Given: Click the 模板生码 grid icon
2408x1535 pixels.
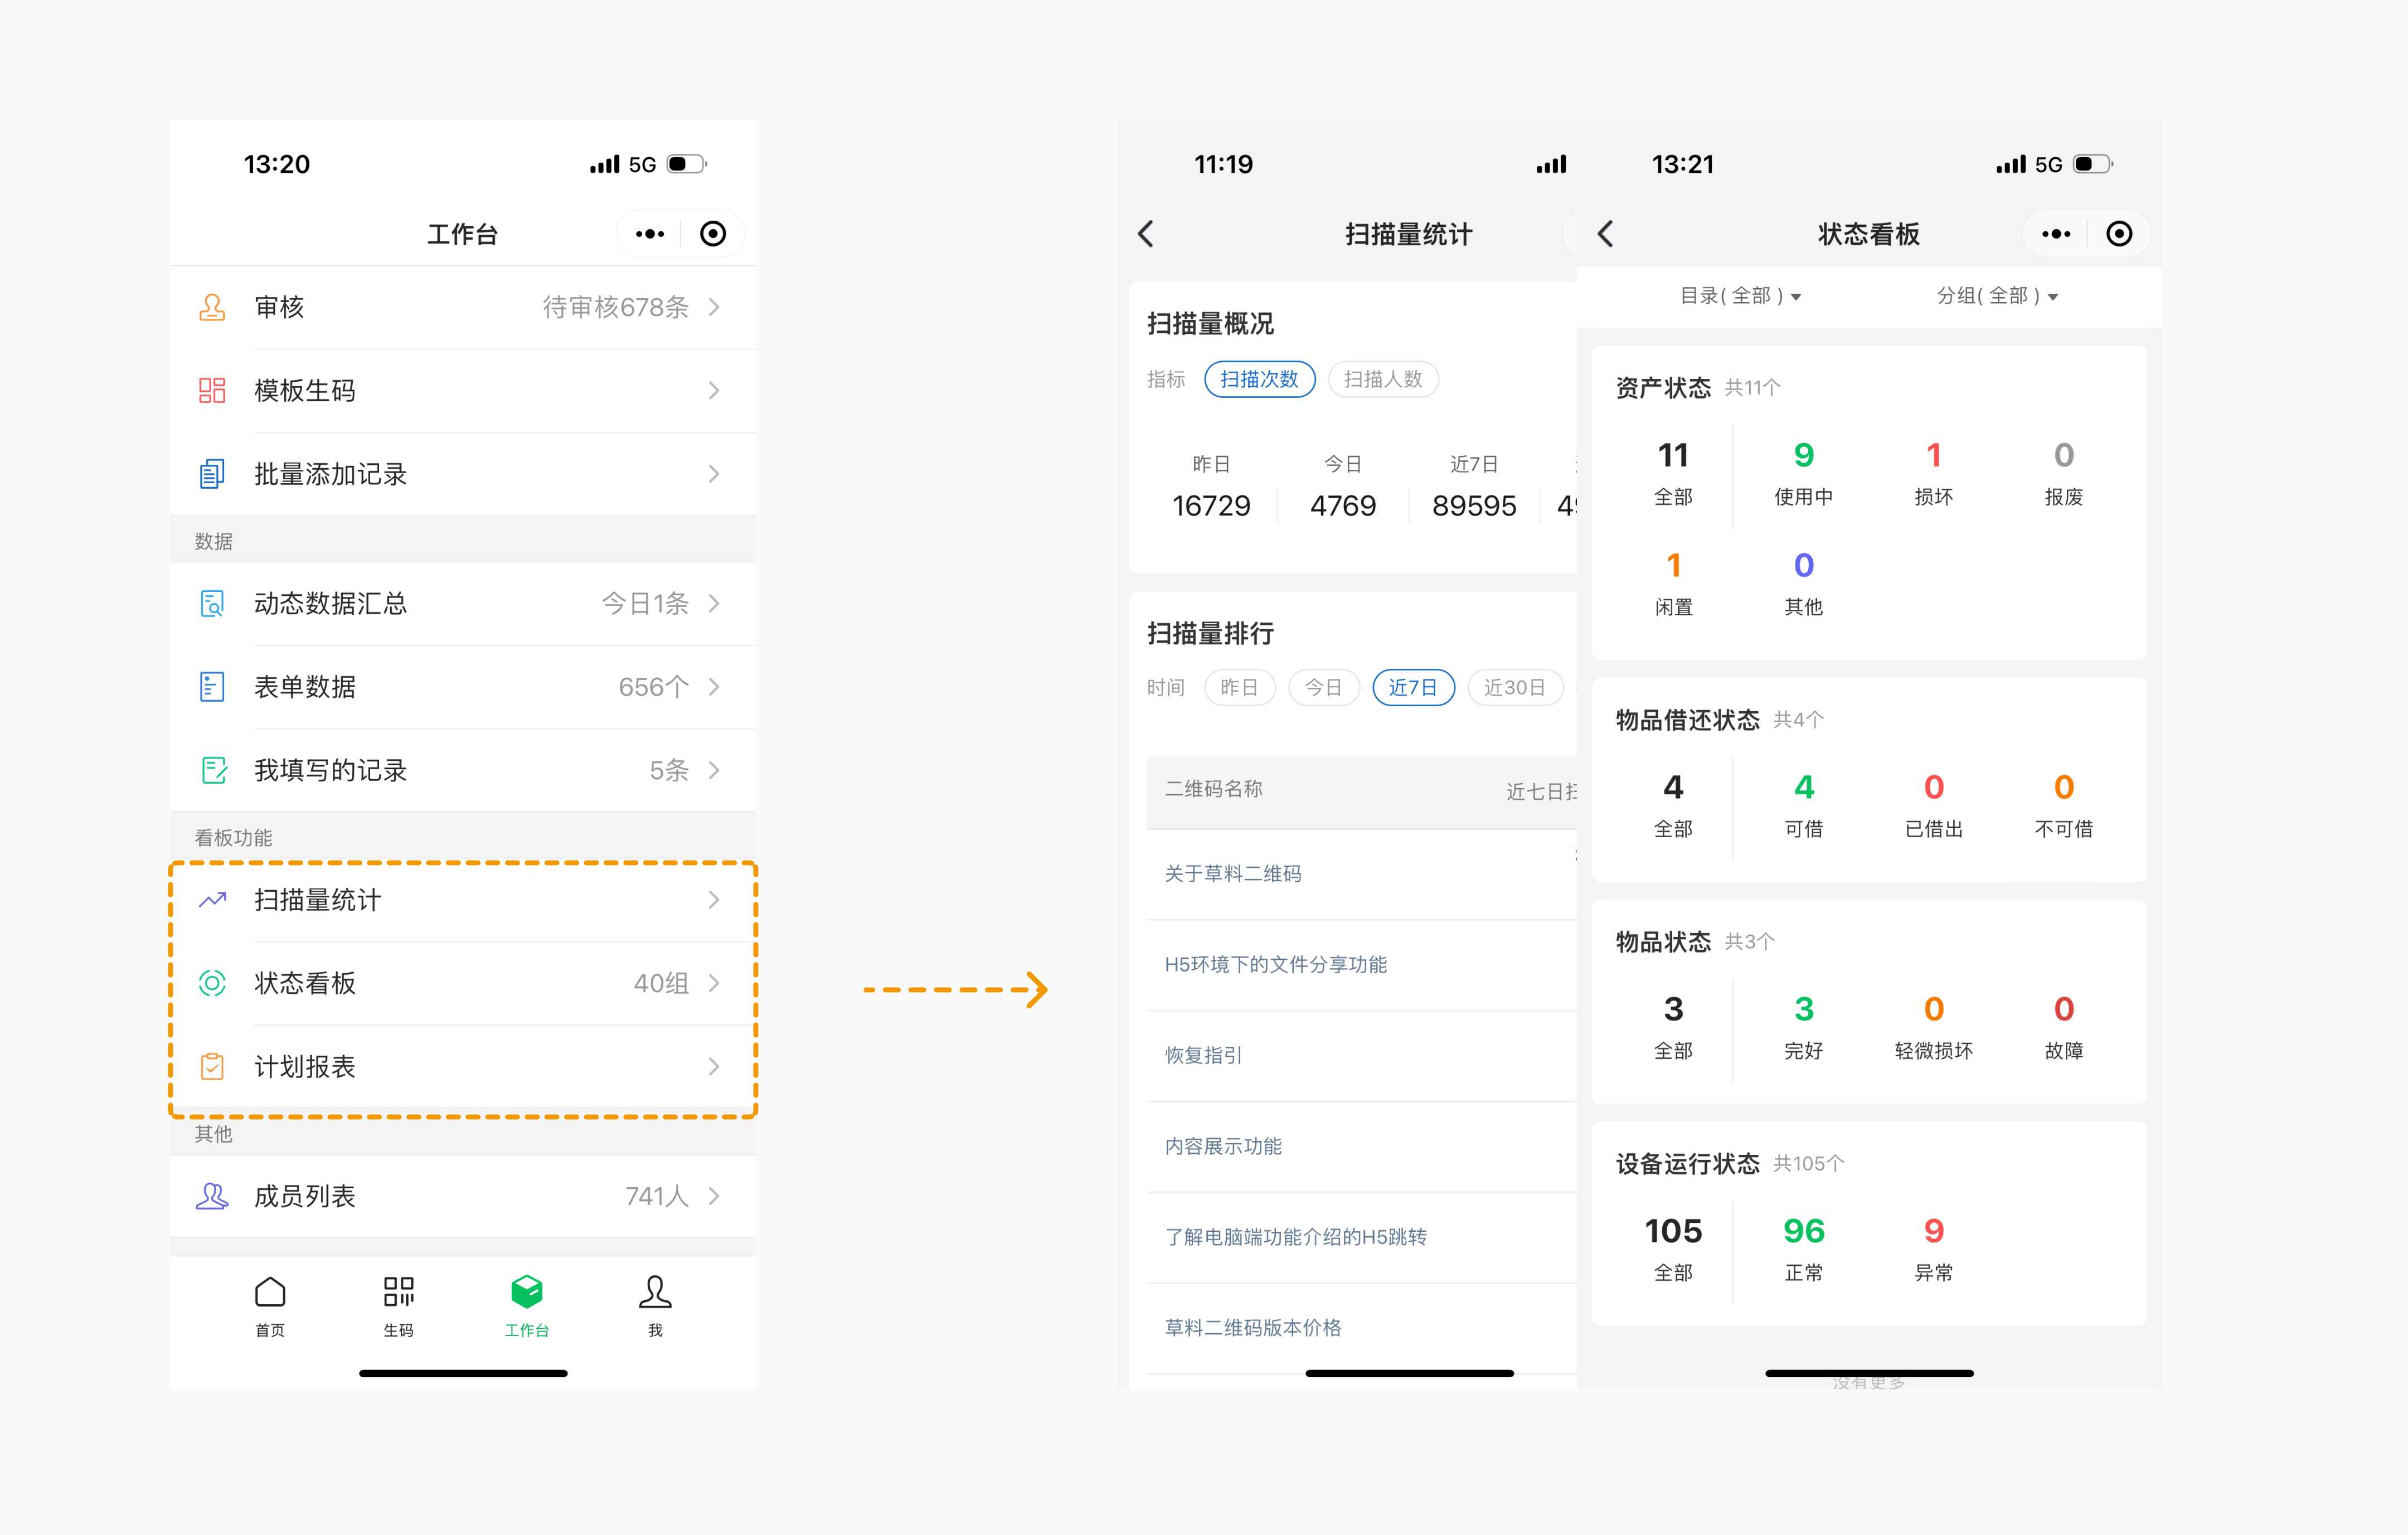Looking at the screenshot, I should [x=212, y=390].
